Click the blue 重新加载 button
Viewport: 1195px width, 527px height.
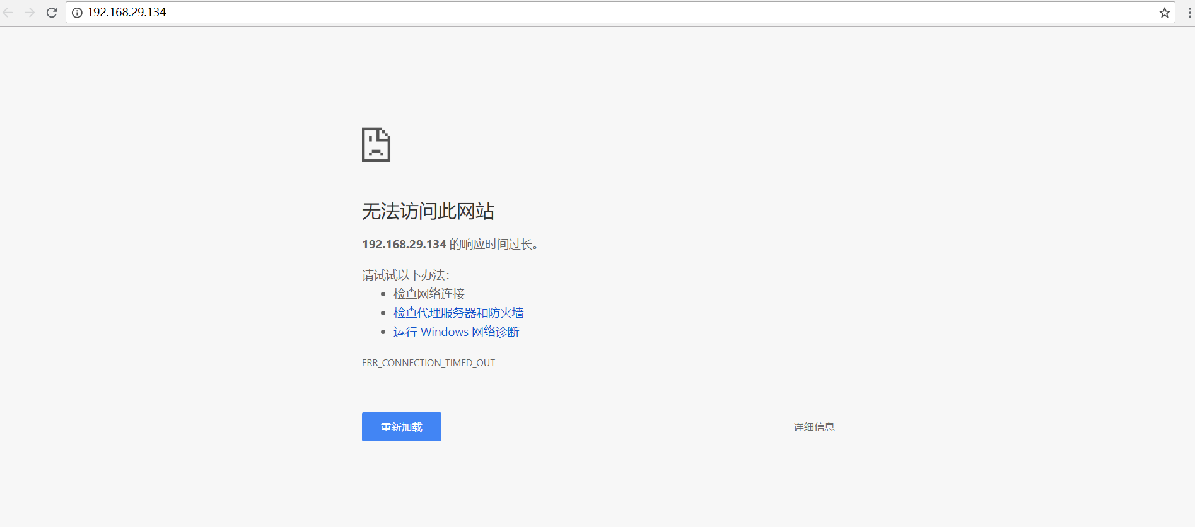click(x=402, y=427)
